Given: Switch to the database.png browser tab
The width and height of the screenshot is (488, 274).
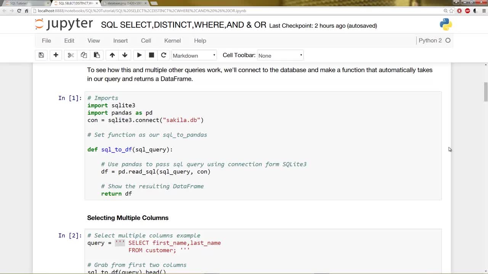Looking at the screenshot, I should pyautogui.click(x=125, y=3).
